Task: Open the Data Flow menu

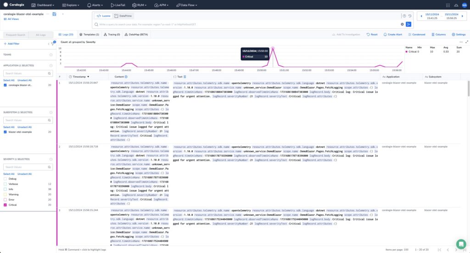Action: tap(186, 5)
